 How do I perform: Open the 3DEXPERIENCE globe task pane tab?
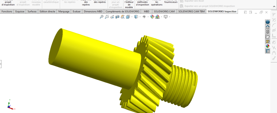tap(268, 22)
